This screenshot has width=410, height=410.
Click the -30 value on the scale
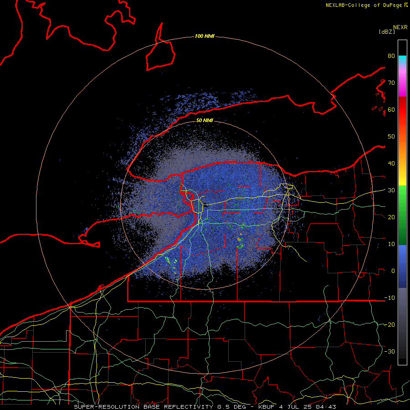[389, 352]
